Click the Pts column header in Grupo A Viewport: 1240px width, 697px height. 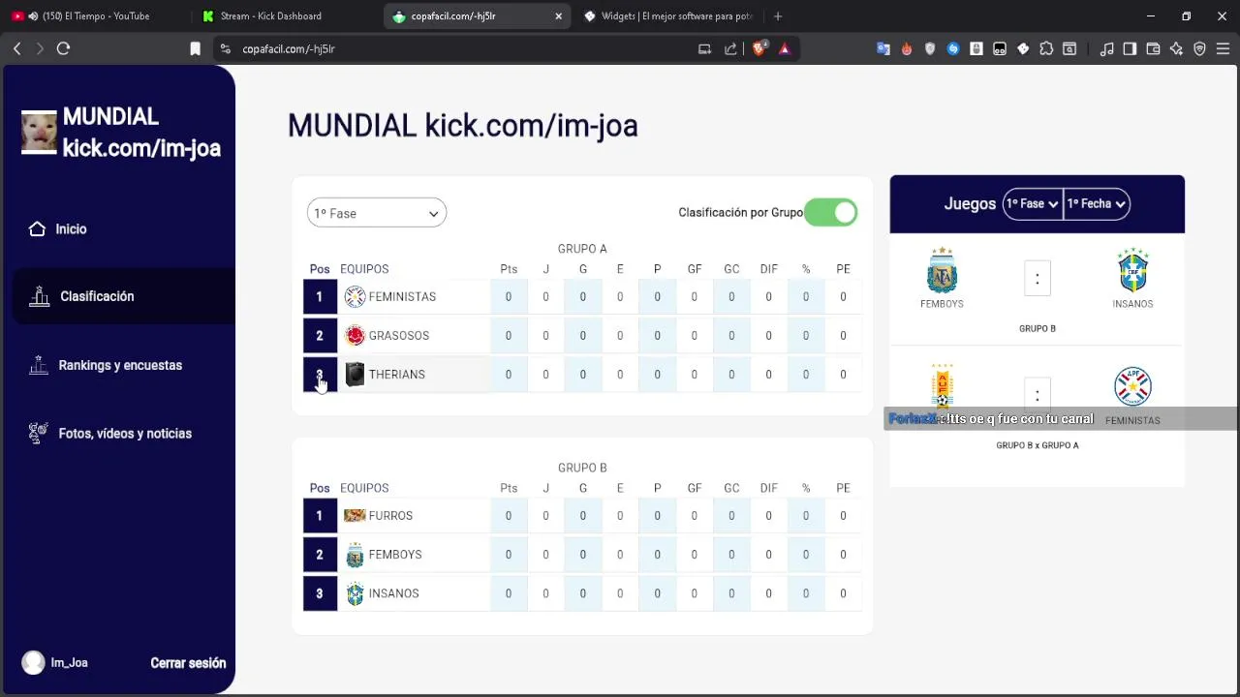pos(509,269)
